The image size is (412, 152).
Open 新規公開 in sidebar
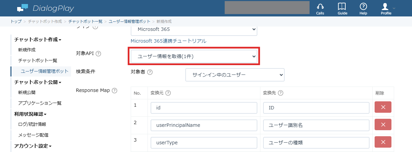coord(27,93)
